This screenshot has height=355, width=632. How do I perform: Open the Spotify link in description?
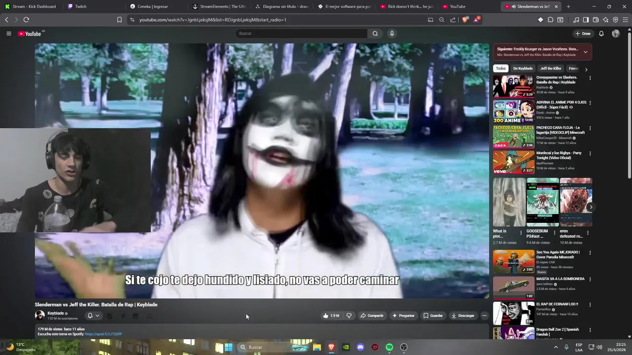pos(103,334)
